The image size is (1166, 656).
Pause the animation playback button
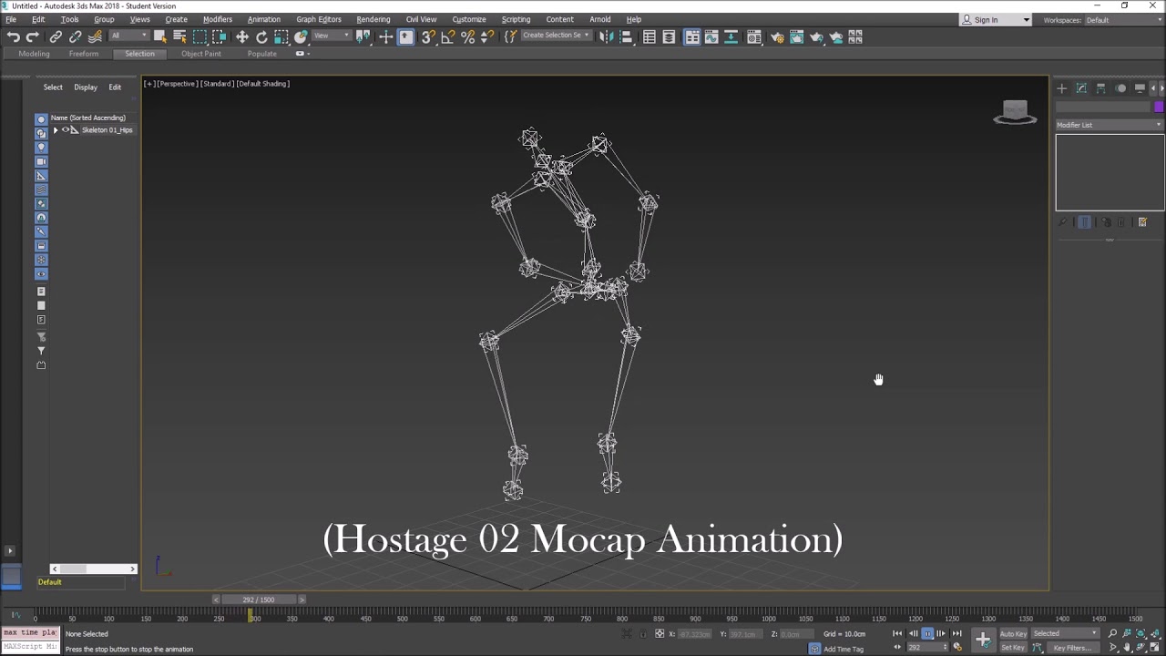[927, 633]
